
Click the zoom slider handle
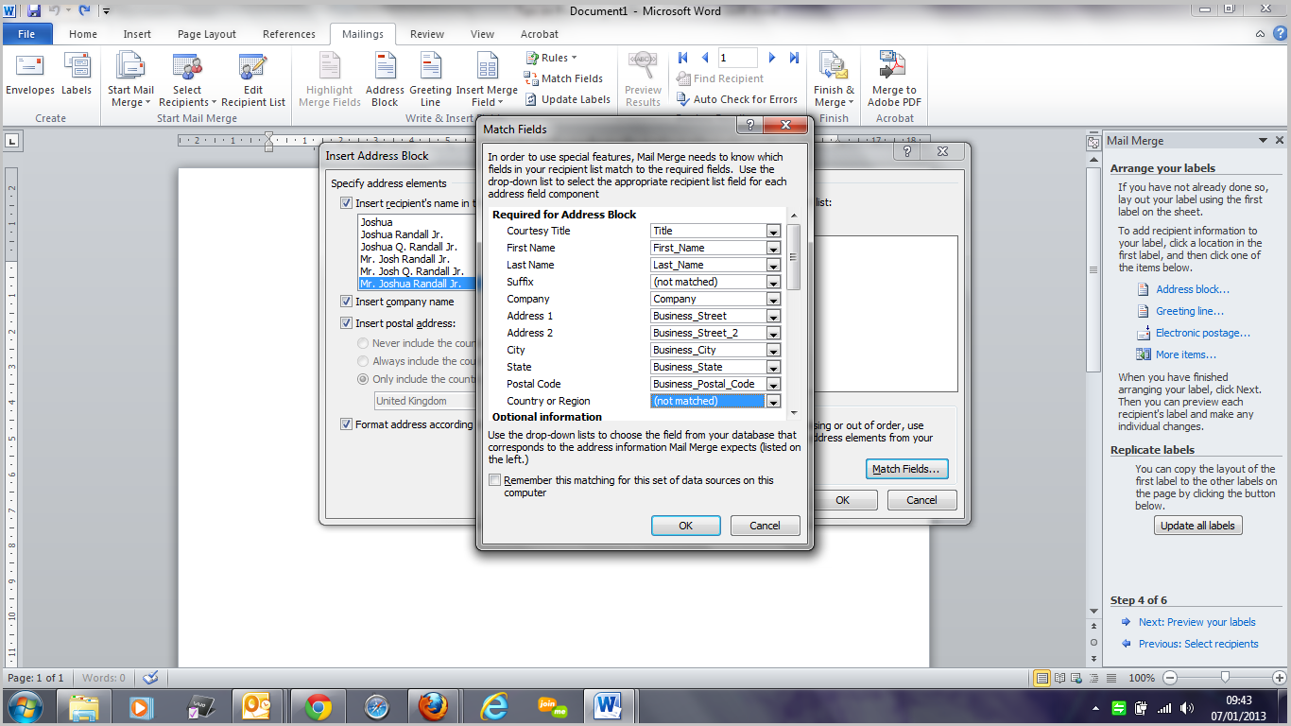(1225, 678)
